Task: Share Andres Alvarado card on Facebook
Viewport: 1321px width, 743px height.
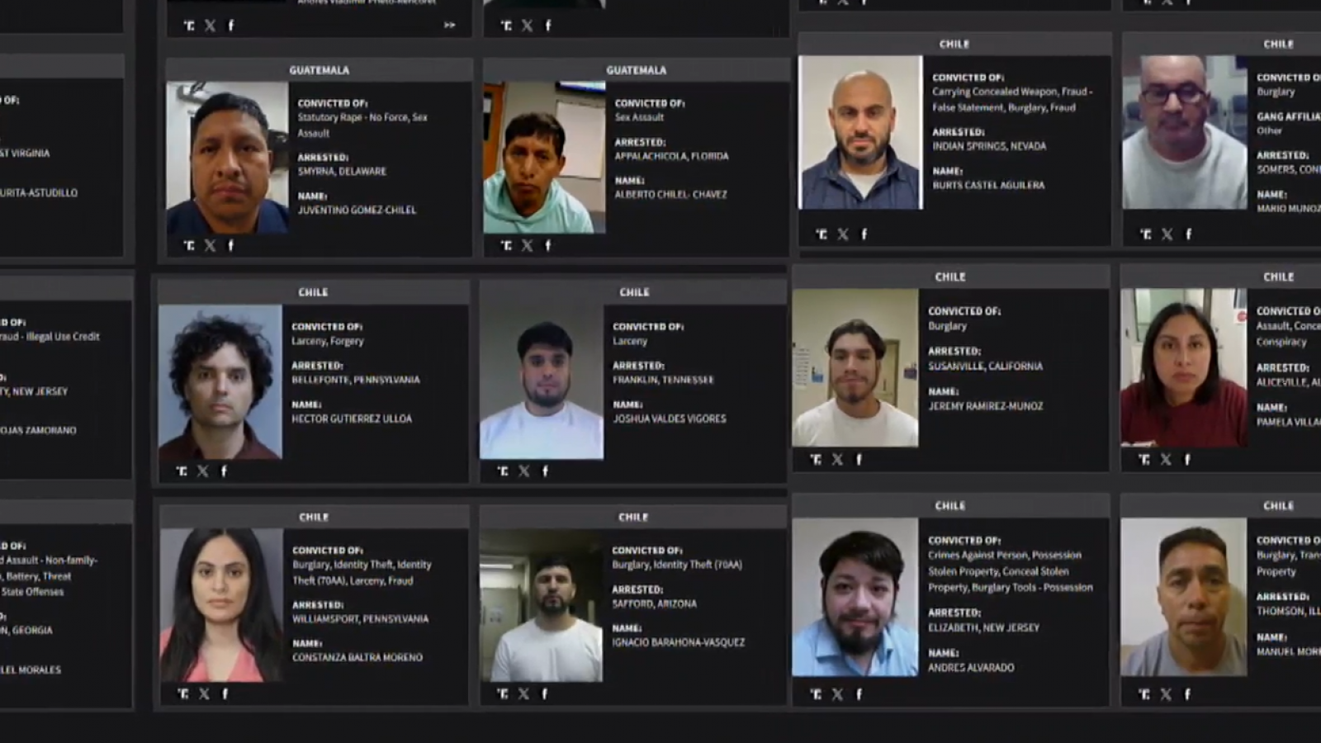Action: 859,694
